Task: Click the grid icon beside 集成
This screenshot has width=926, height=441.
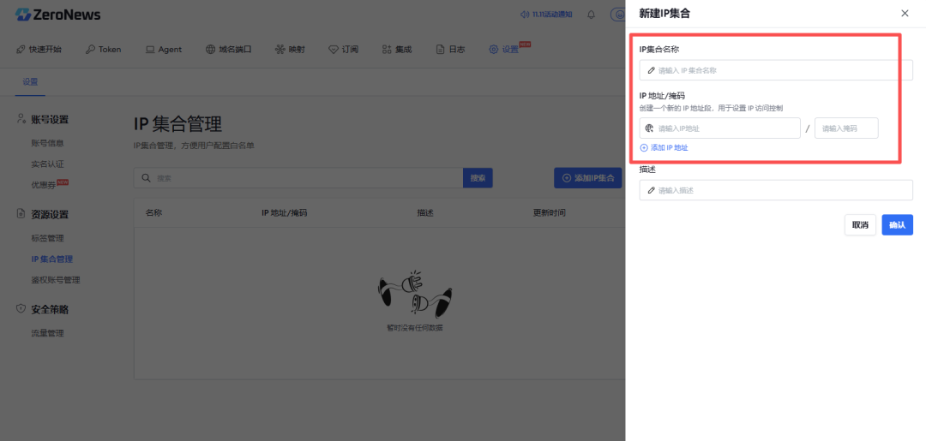Action: tap(387, 50)
